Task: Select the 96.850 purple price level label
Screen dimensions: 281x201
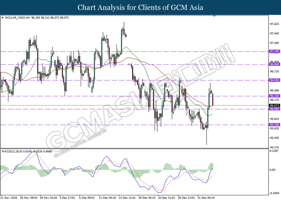Action: point(274,64)
